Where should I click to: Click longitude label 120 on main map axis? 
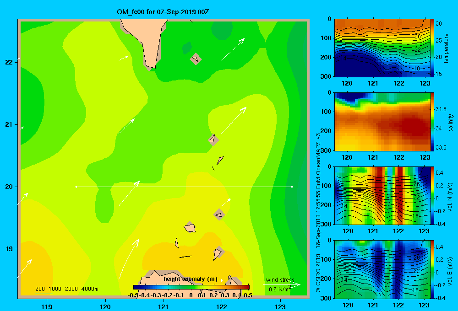pyautogui.click(x=105, y=306)
